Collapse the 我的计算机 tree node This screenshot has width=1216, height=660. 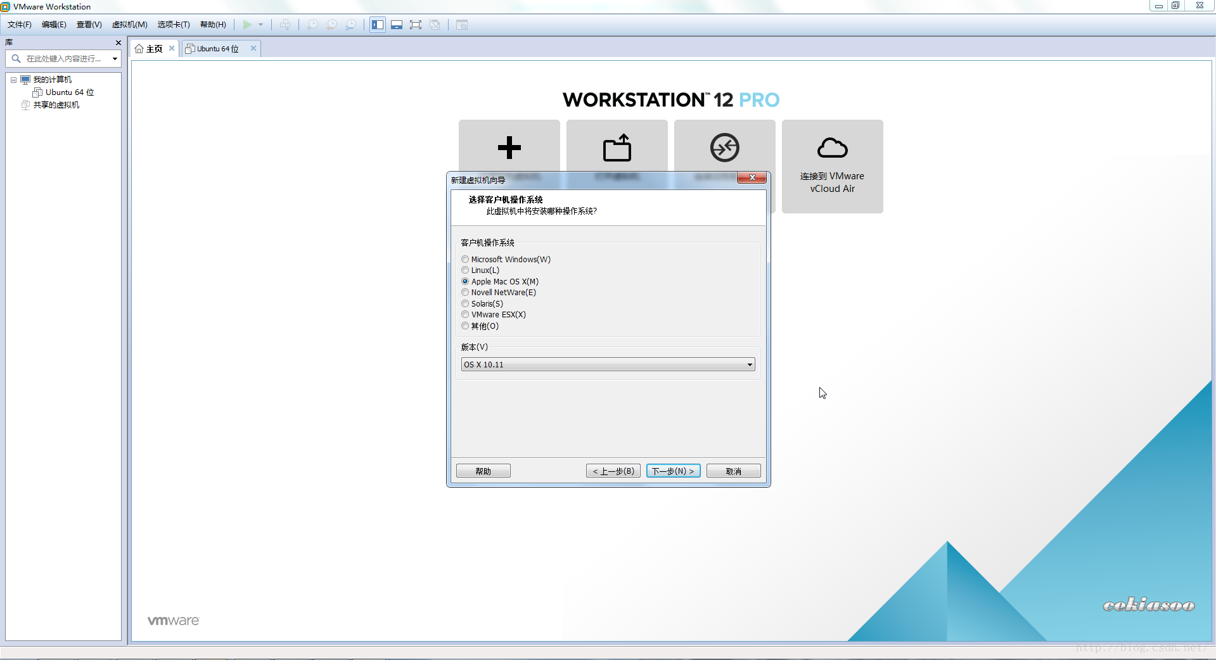coord(13,80)
